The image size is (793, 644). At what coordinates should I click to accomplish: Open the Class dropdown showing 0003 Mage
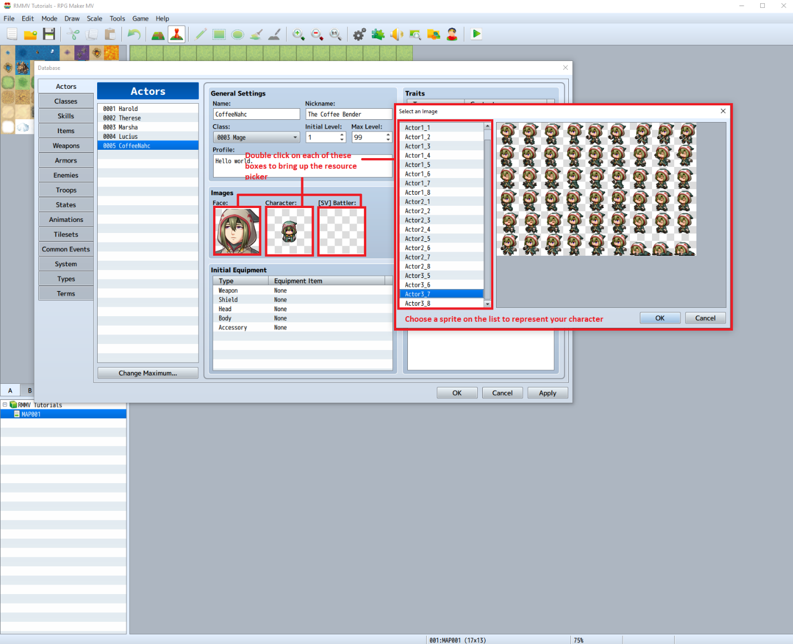pyautogui.click(x=257, y=138)
